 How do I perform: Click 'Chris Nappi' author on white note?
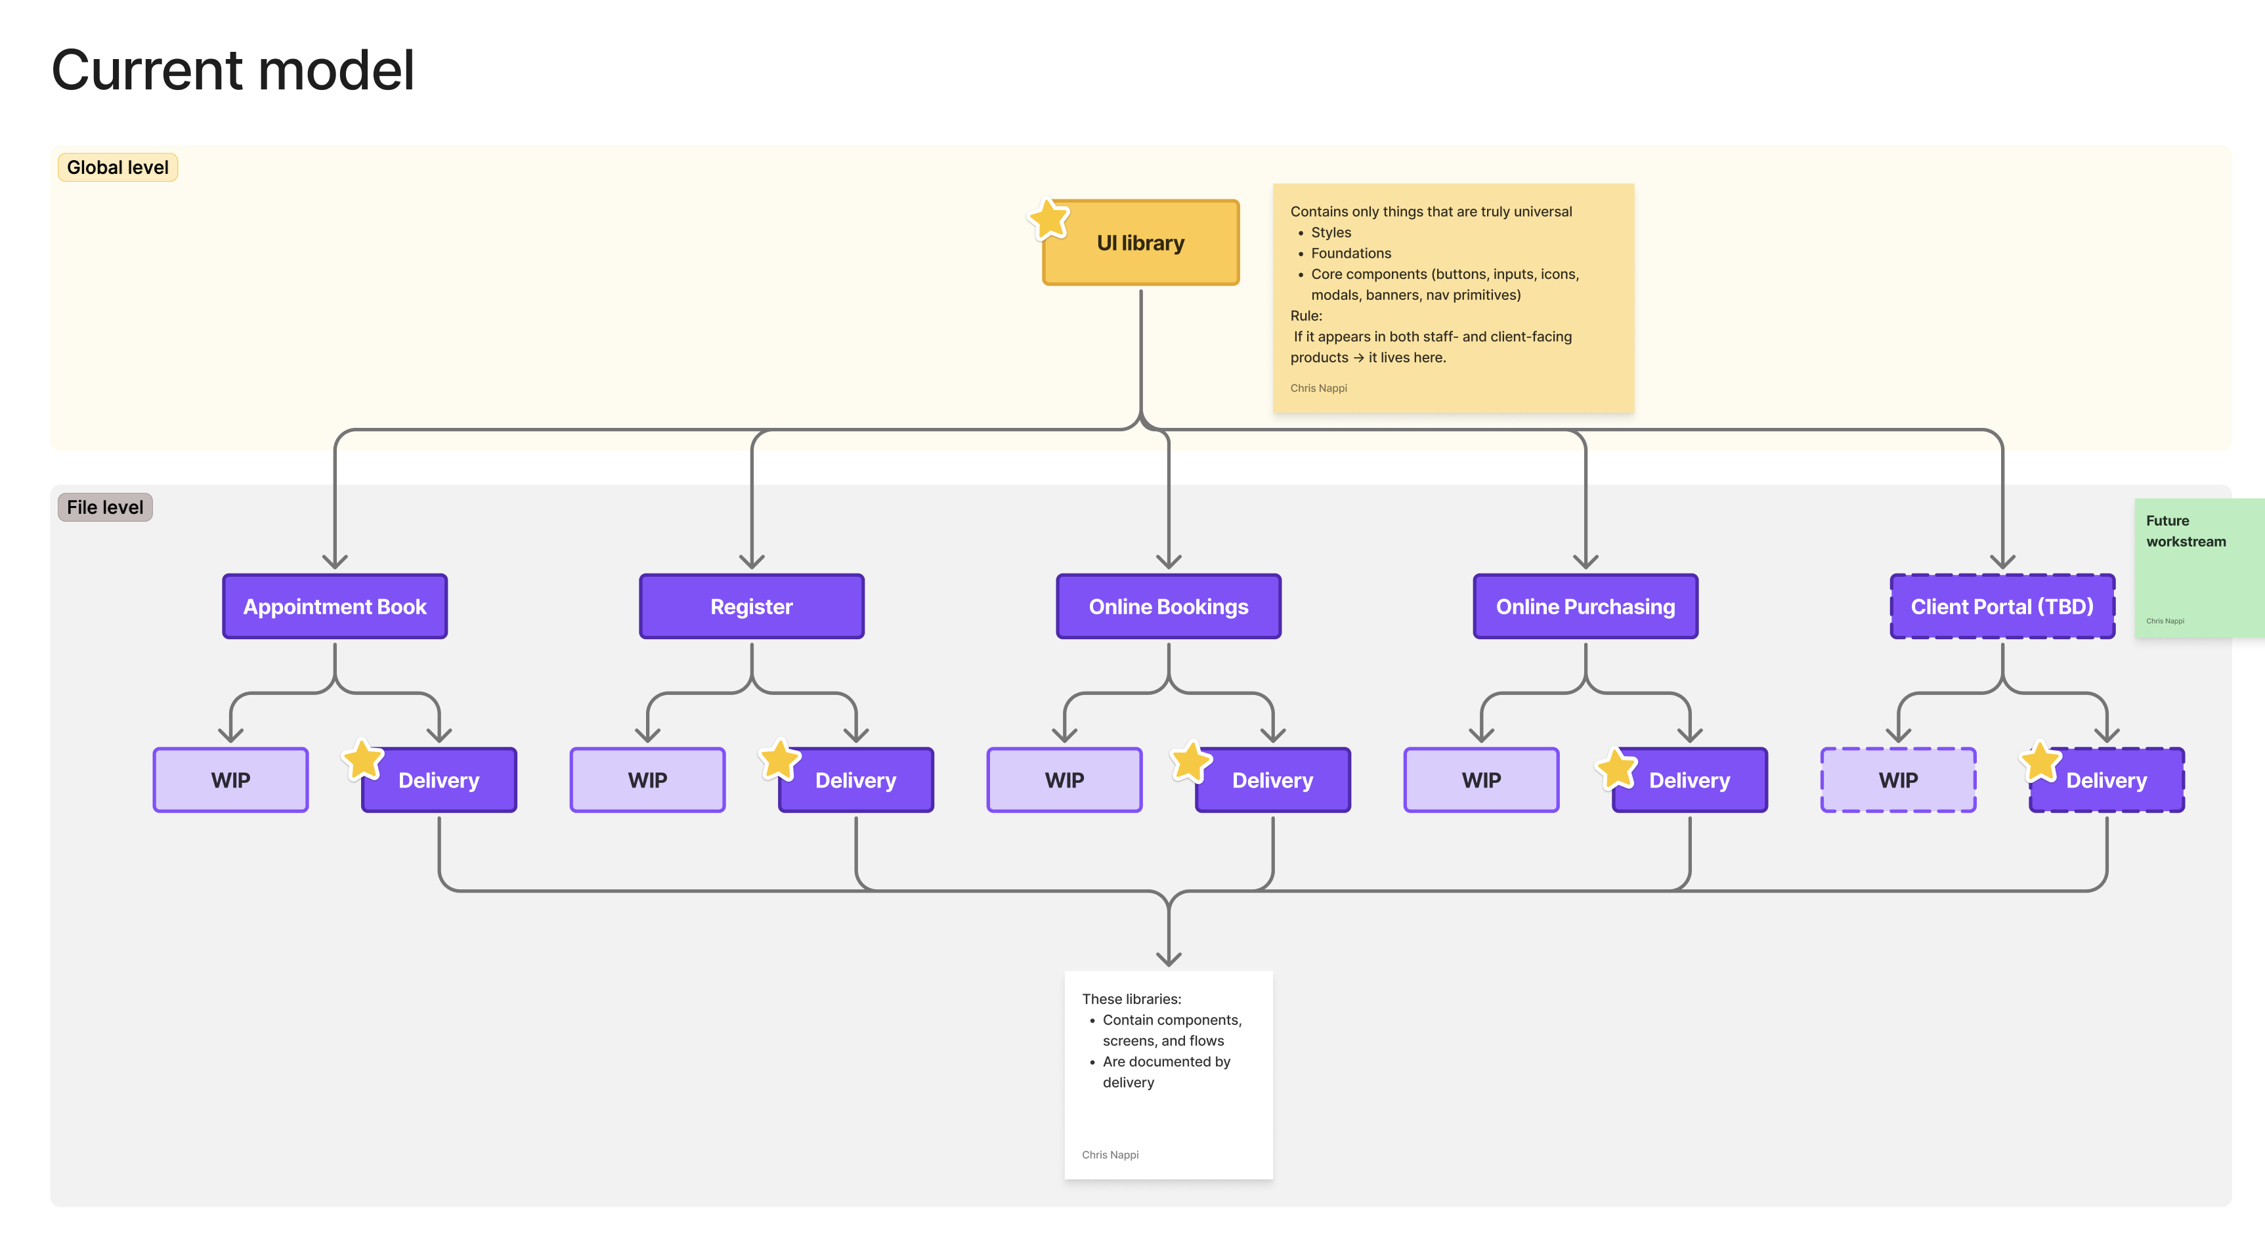(1110, 1154)
